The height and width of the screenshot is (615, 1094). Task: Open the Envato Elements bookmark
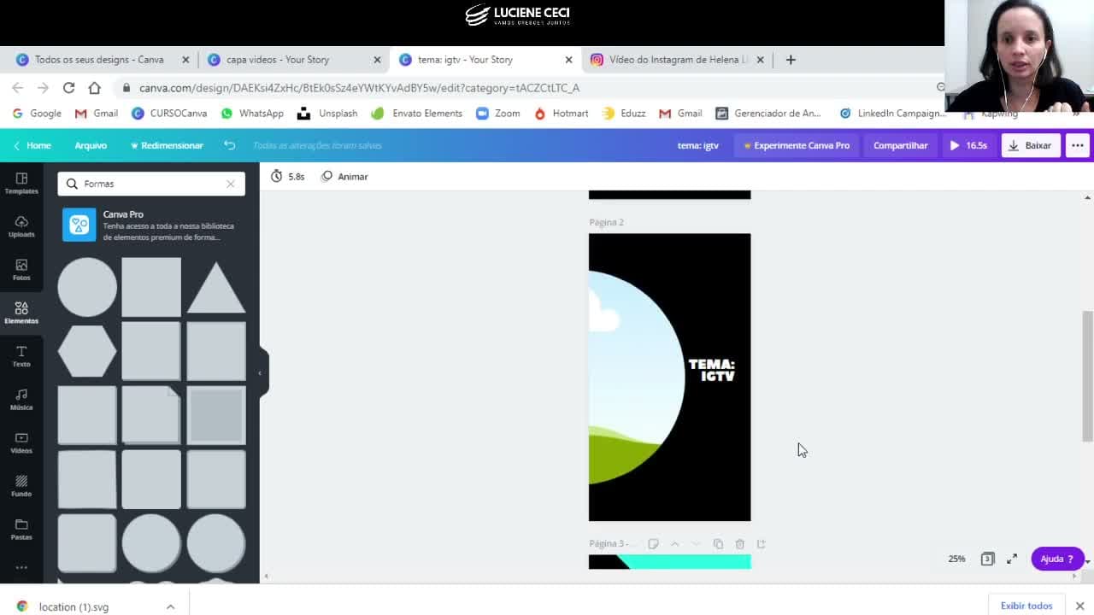click(x=419, y=113)
